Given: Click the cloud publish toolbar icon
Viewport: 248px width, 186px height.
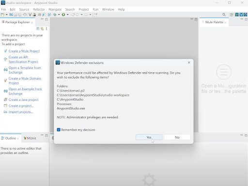Looking at the screenshot, I should (x=25, y=15).
